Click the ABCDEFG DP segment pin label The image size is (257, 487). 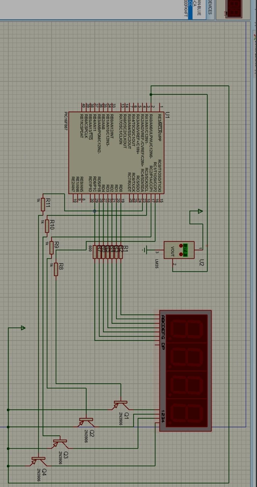pos(163,332)
